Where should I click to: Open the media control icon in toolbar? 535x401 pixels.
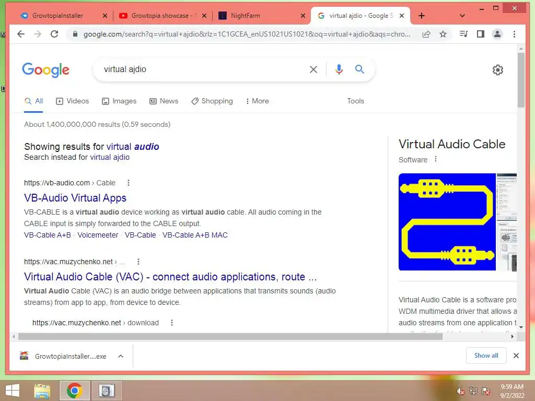[463, 34]
